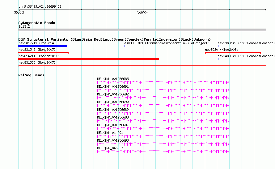Click the gene model glyph below MELK|NR_046337

coord(163,151)
